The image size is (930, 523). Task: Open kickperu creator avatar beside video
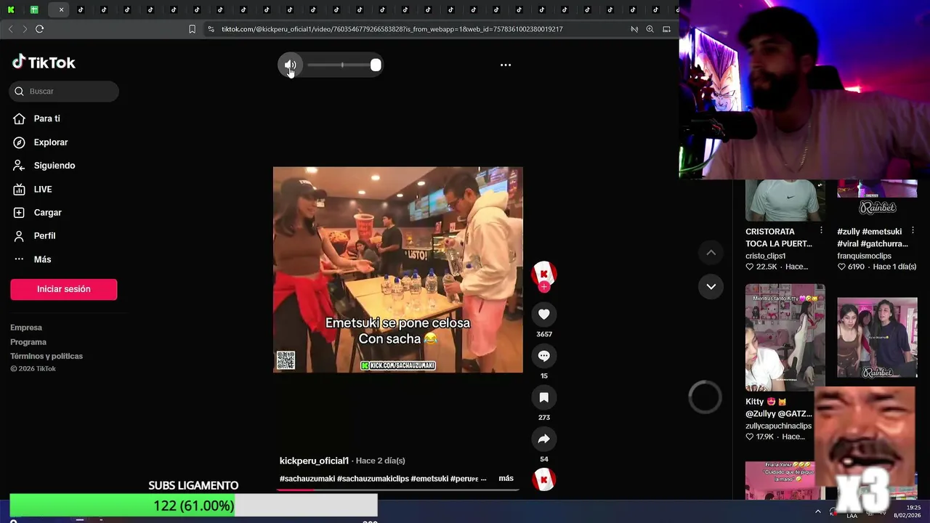point(543,273)
